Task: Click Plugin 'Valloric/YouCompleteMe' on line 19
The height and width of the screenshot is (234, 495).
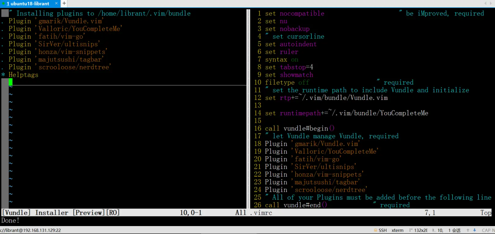Action: pyautogui.click(x=321, y=151)
